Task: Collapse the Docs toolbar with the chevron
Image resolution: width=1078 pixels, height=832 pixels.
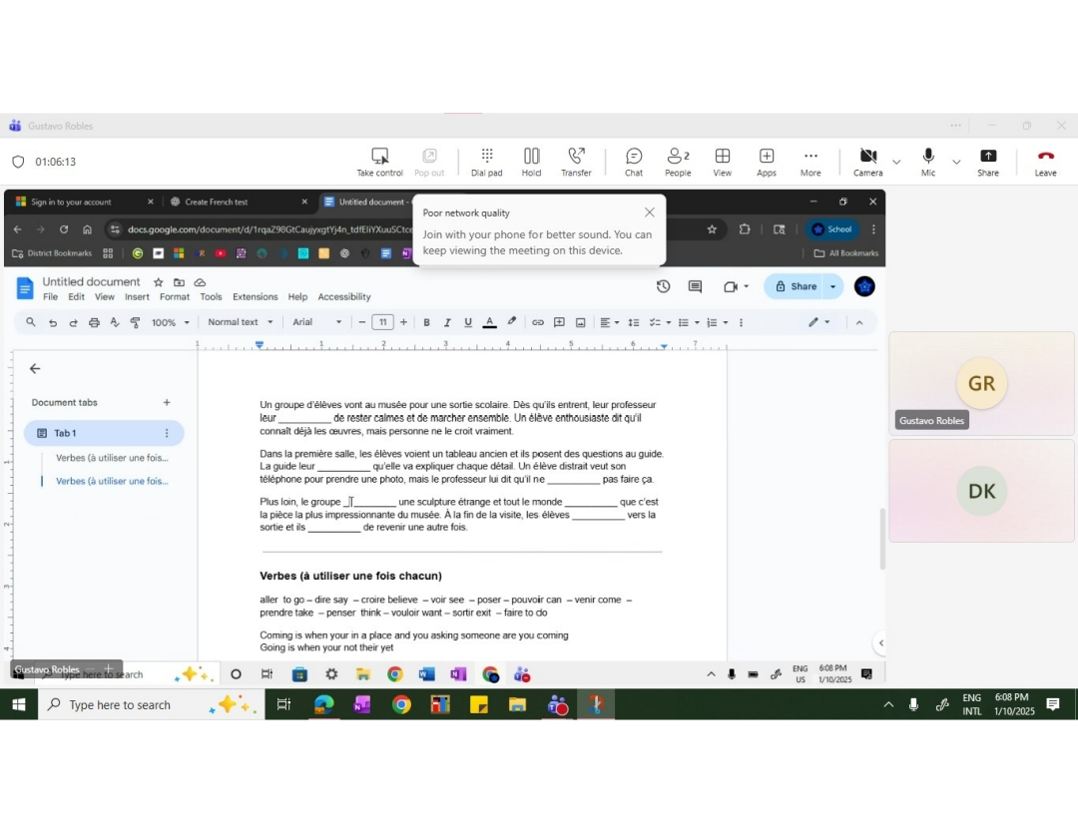Action: pyautogui.click(x=859, y=322)
